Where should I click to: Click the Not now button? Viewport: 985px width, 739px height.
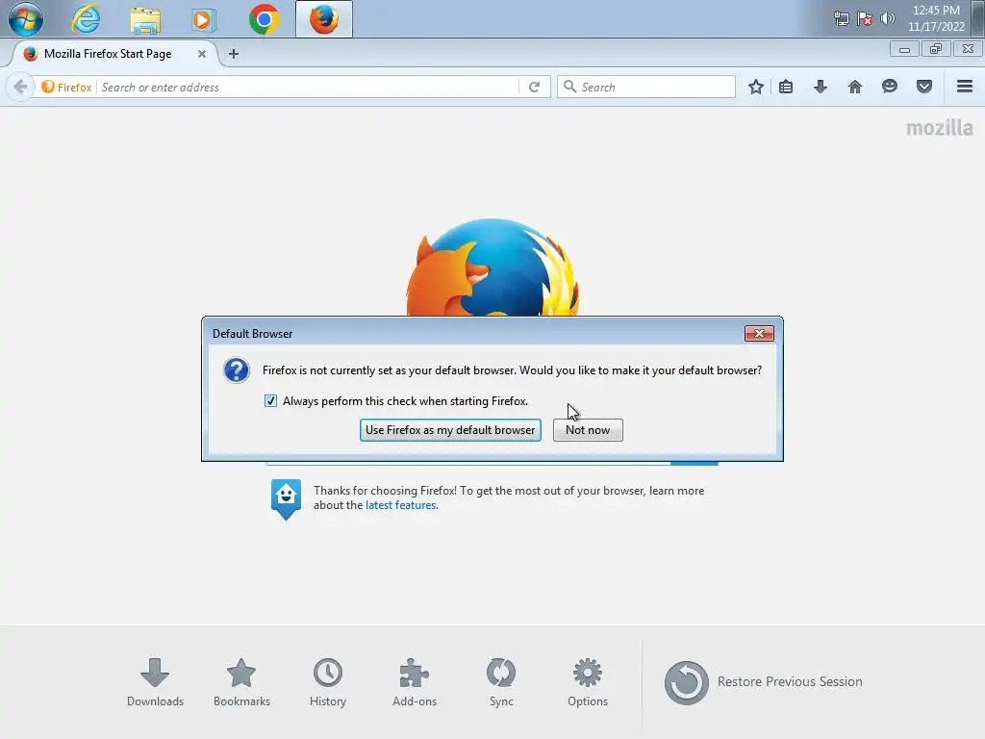[x=588, y=430]
